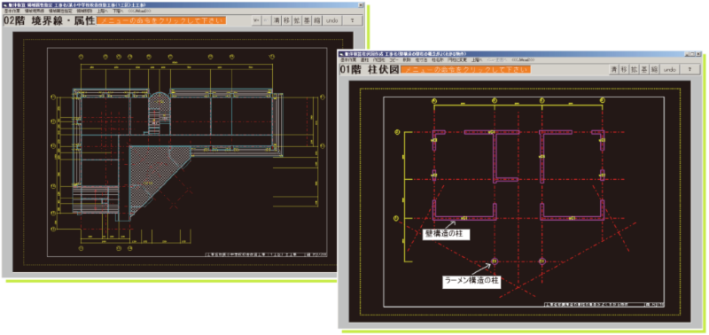Viewport: 709px width, 335px height.
Task: Close the 01階 柱伏図 window
Action: (698, 54)
